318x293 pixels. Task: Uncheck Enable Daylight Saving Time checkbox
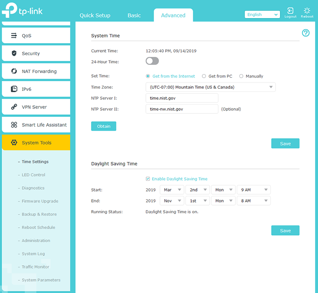pos(148,179)
